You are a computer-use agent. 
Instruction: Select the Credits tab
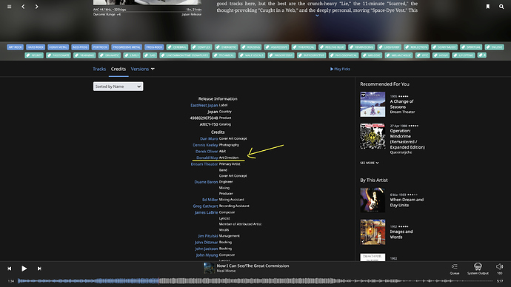pos(118,69)
